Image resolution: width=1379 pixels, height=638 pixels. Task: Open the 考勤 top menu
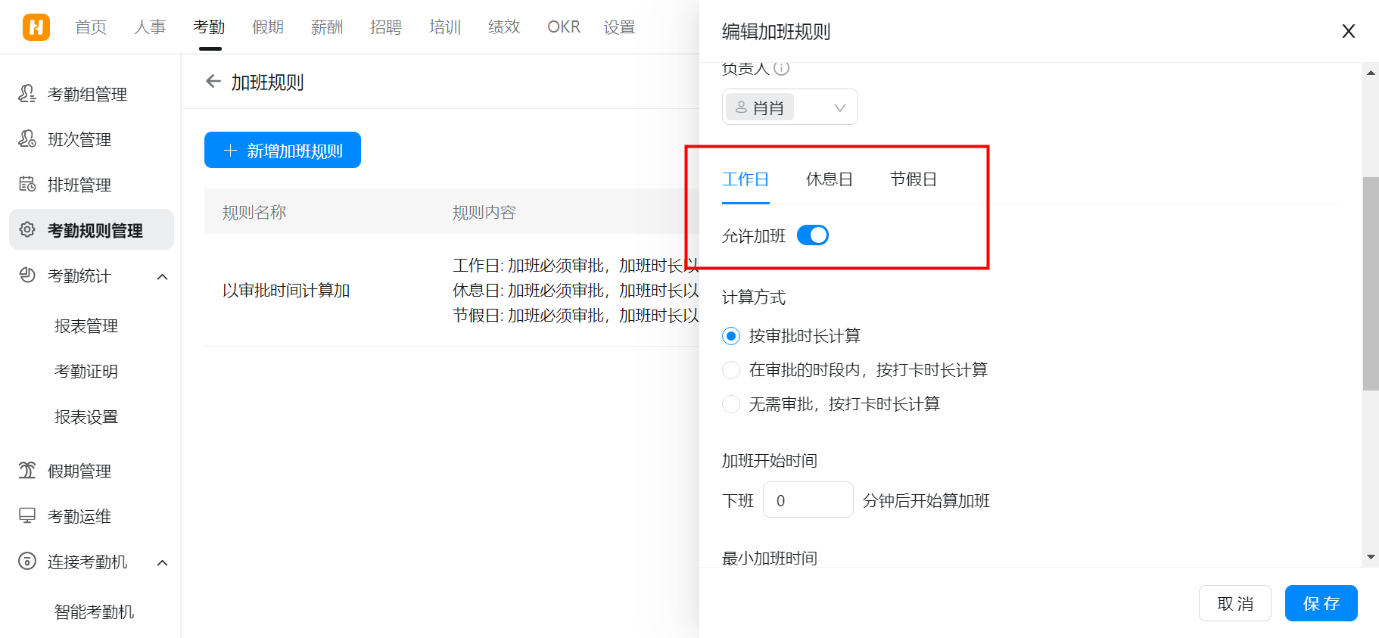[x=209, y=27]
